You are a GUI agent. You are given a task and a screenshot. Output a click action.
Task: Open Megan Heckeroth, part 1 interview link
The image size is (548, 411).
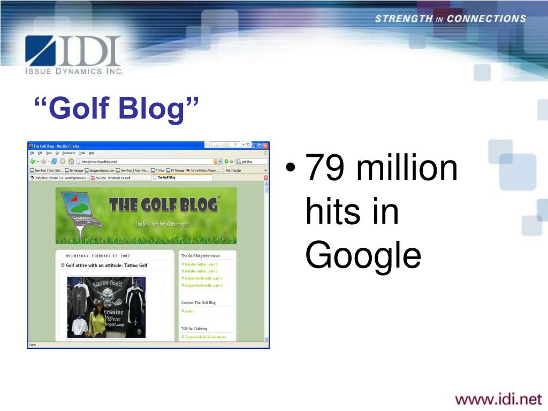click(x=203, y=278)
